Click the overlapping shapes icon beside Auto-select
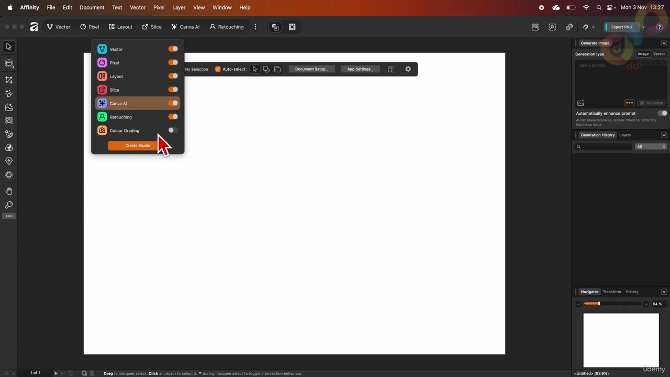 (266, 69)
